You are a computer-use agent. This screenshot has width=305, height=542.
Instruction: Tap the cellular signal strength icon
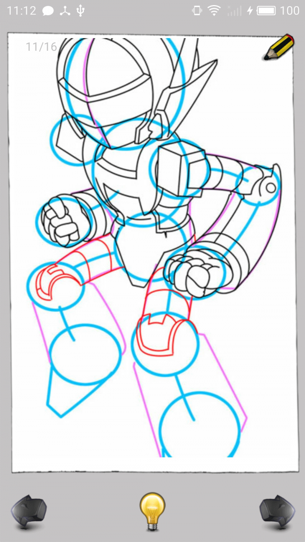(x=234, y=11)
